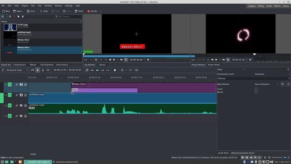Screen dimensions: 291x164
Task: Click the clip monitor hamburger options icon
Action: [x=148, y=60]
